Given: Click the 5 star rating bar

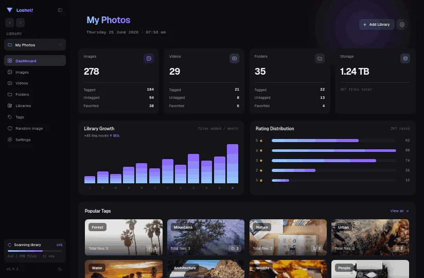Looking at the screenshot, I should 333,141.
